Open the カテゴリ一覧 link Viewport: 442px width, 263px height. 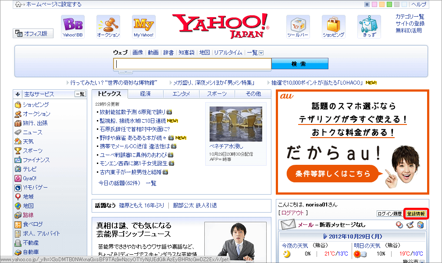pos(410,17)
